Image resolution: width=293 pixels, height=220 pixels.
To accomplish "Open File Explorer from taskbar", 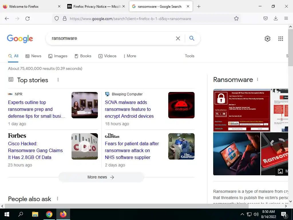I will tap(35, 214).
